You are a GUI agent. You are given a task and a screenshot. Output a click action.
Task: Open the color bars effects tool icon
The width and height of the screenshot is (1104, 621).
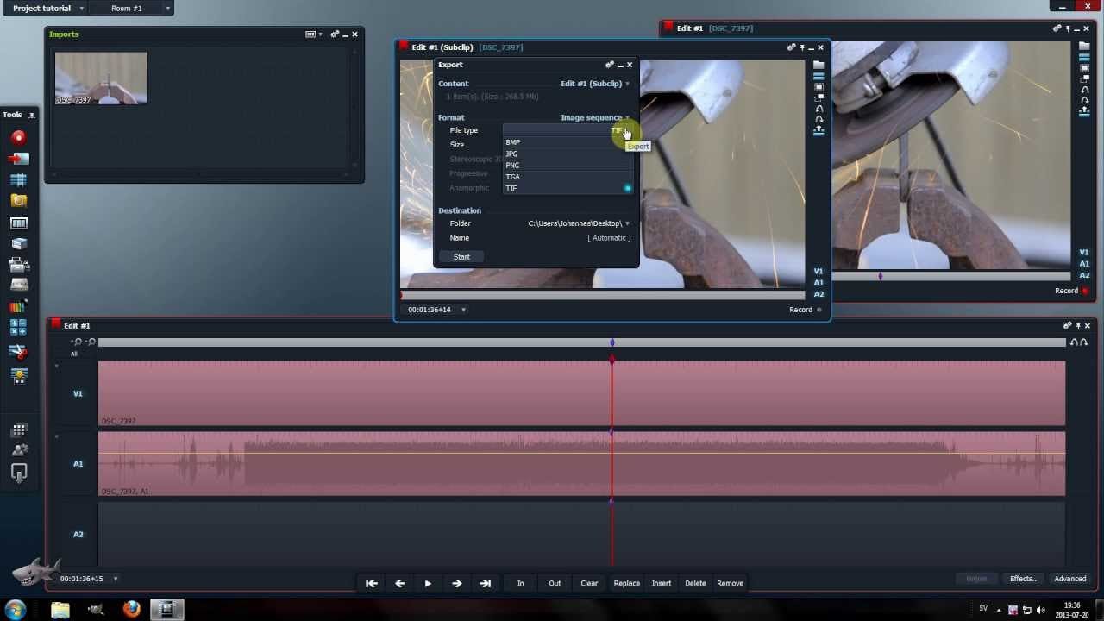pos(18,306)
